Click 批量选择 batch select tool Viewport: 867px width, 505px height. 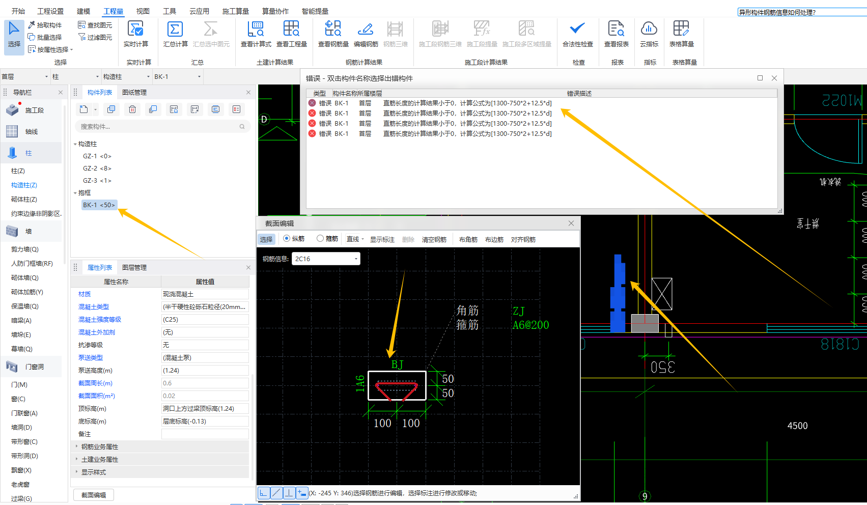[45, 37]
